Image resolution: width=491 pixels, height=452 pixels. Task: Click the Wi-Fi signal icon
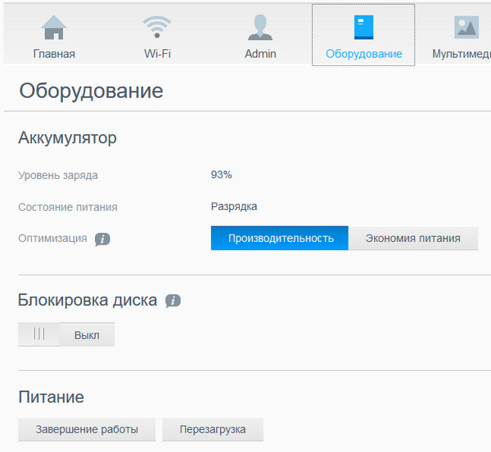click(x=157, y=28)
